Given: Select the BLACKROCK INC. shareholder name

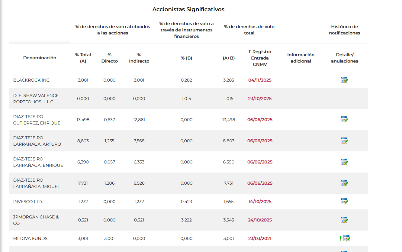Looking at the screenshot, I should (x=32, y=80).
